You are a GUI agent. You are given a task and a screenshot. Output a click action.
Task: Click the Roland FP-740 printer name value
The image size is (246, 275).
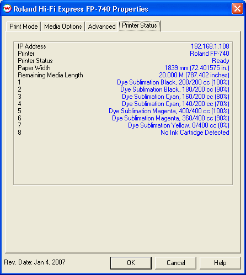tap(210, 54)
